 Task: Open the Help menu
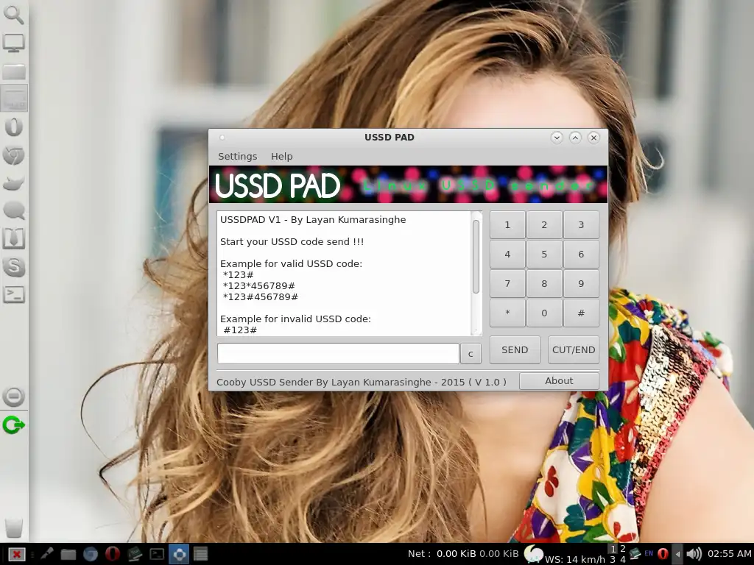[282, 157]
